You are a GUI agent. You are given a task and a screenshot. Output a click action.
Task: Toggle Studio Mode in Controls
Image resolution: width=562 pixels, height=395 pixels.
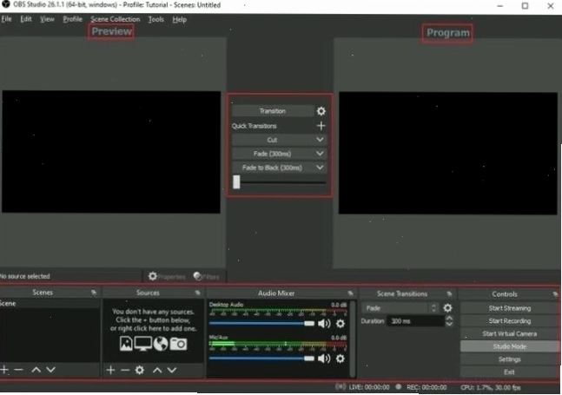click(x=509, y=346)
